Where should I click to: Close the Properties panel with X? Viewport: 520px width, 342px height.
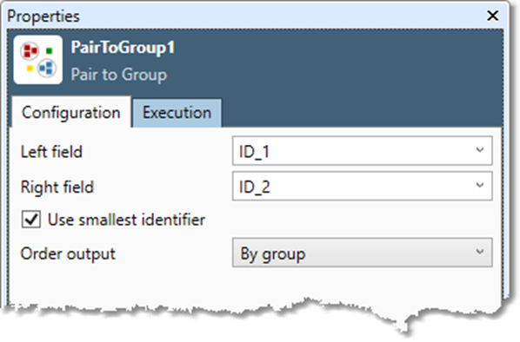click(x=492, y=16)
